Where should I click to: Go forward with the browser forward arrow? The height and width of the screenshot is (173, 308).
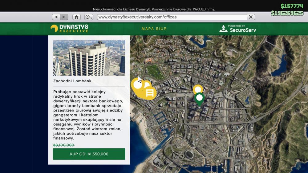[x=64, y=17]
